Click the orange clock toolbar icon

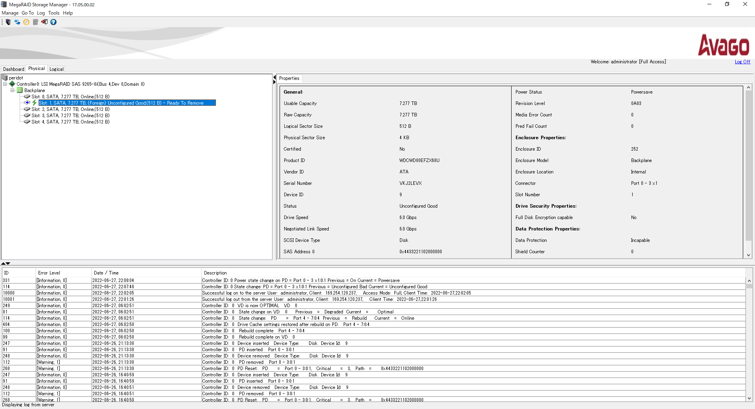coord(26,22)
